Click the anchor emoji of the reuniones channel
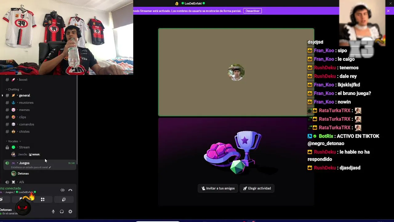 (x=13, y=103)
